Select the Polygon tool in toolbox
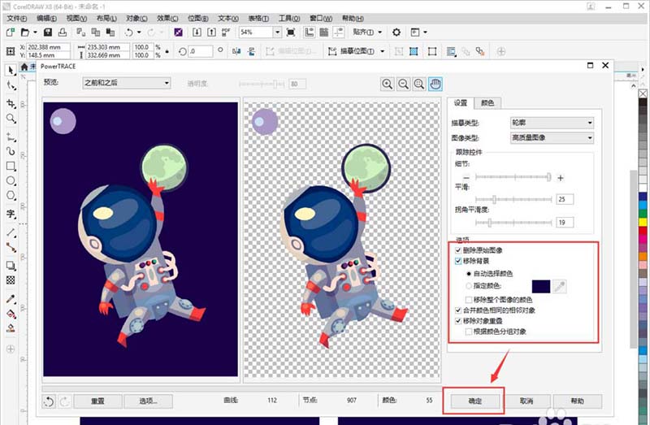 pyautogui.click(x=11, y=196)
